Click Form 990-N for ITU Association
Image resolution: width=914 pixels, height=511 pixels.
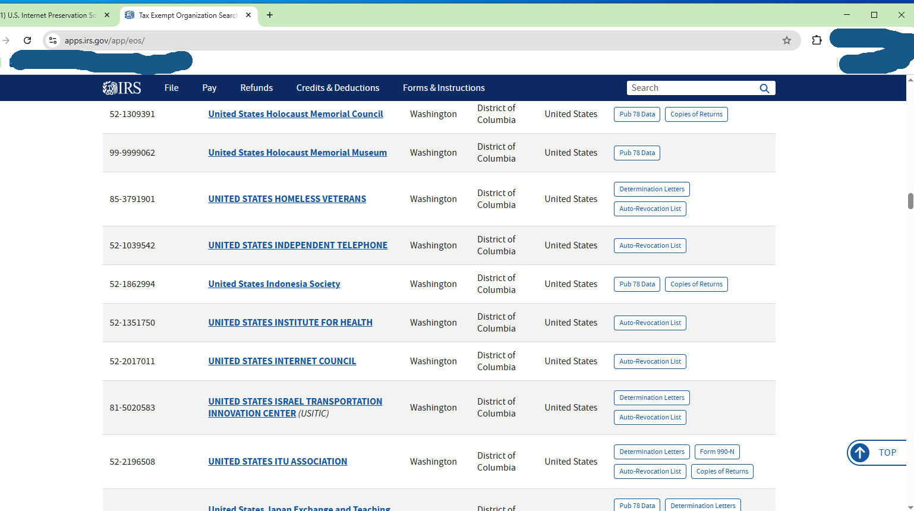[x=717, y=452]
